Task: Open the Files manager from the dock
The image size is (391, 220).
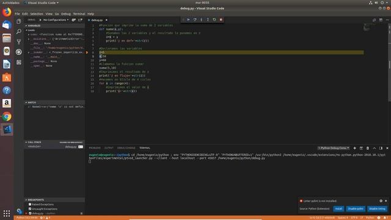Action: [x=7, y=38]
